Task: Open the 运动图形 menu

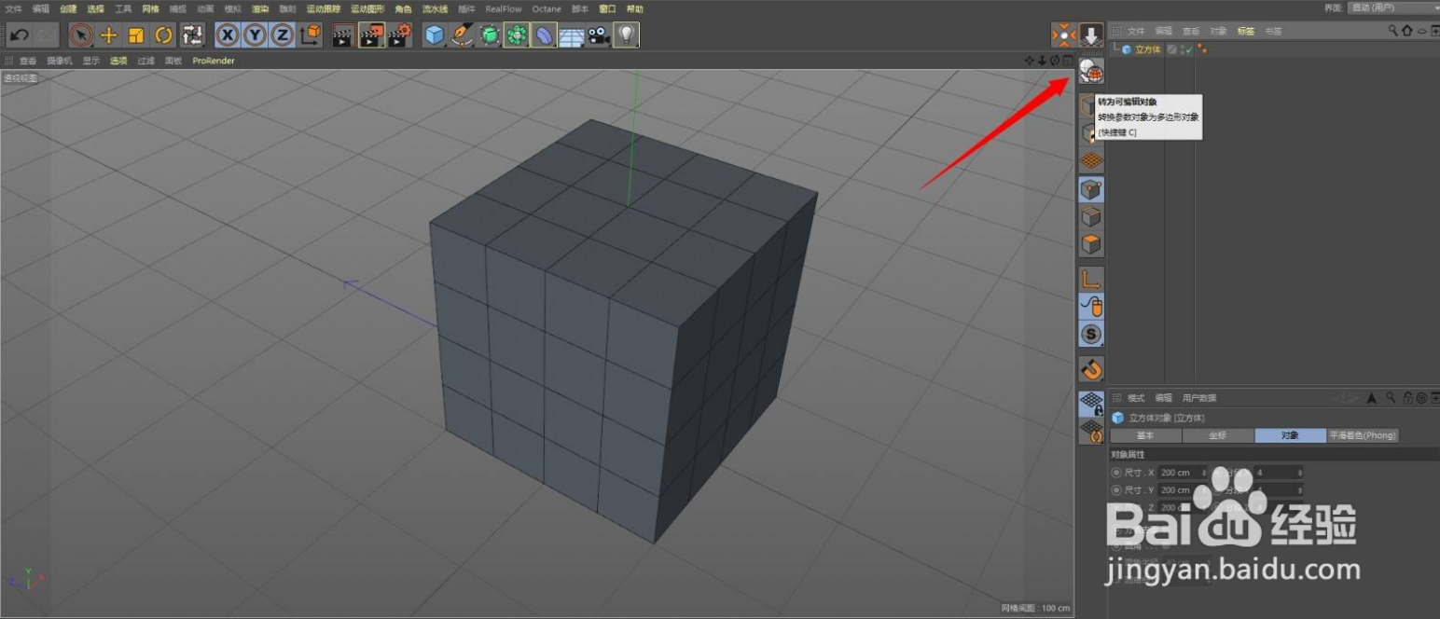Action: 367,8
